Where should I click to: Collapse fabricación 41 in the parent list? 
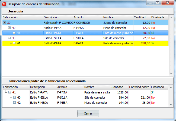click(x=9, y=92)
